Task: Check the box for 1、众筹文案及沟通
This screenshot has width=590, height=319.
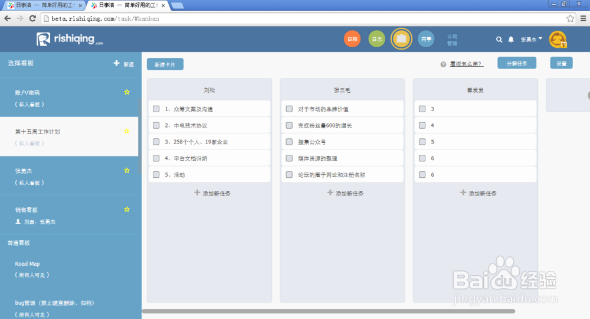Action: coord(156,109)
